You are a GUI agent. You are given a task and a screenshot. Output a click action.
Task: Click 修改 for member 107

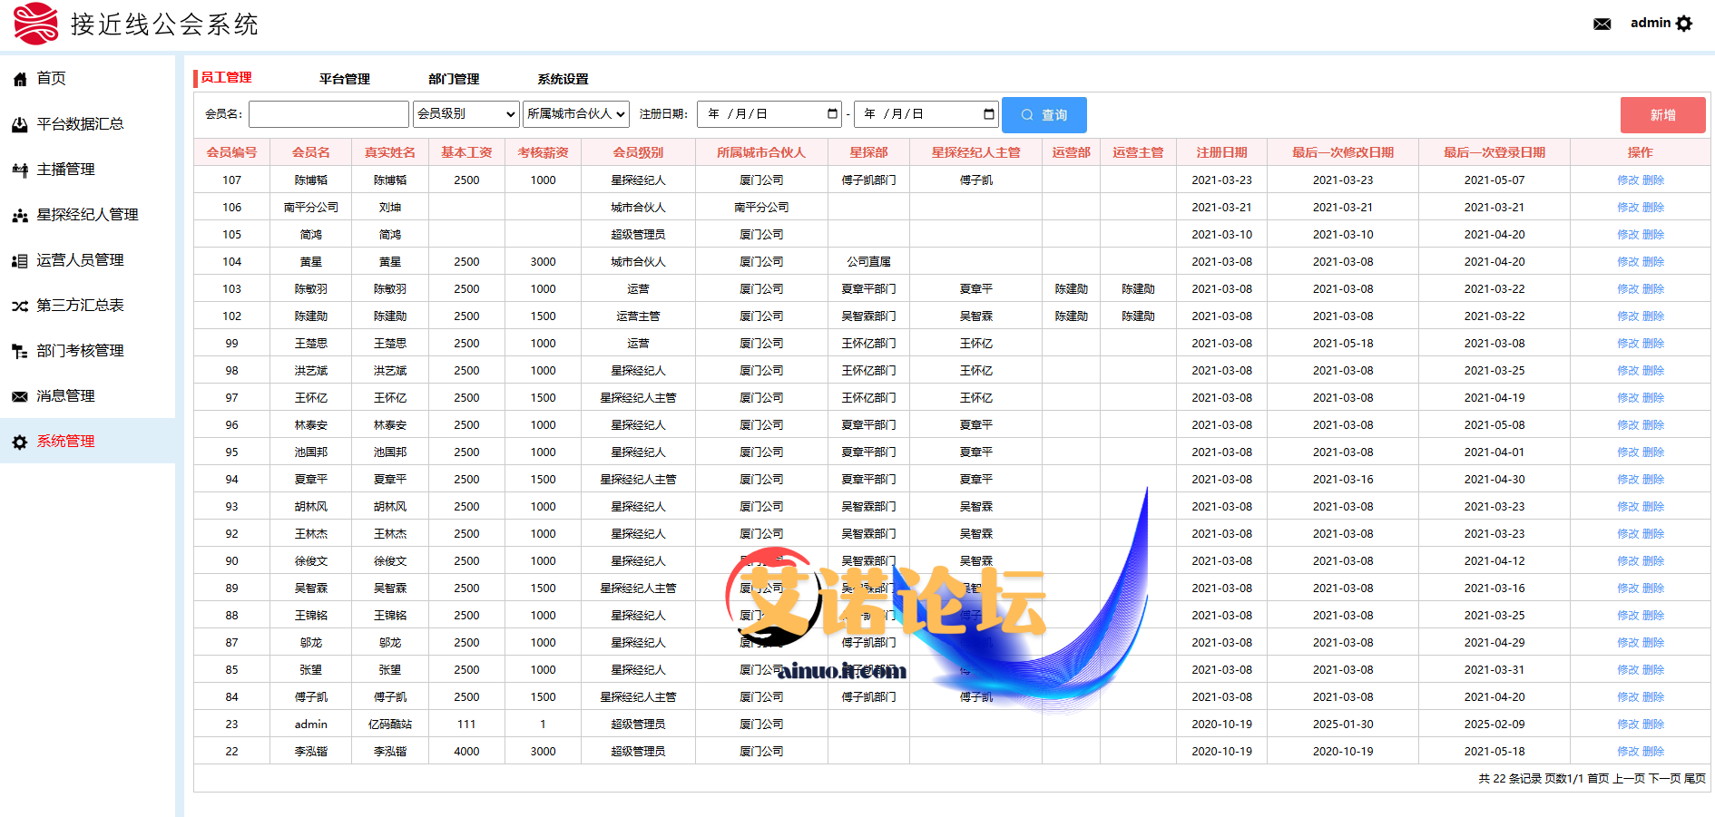tap(1628, 180)
